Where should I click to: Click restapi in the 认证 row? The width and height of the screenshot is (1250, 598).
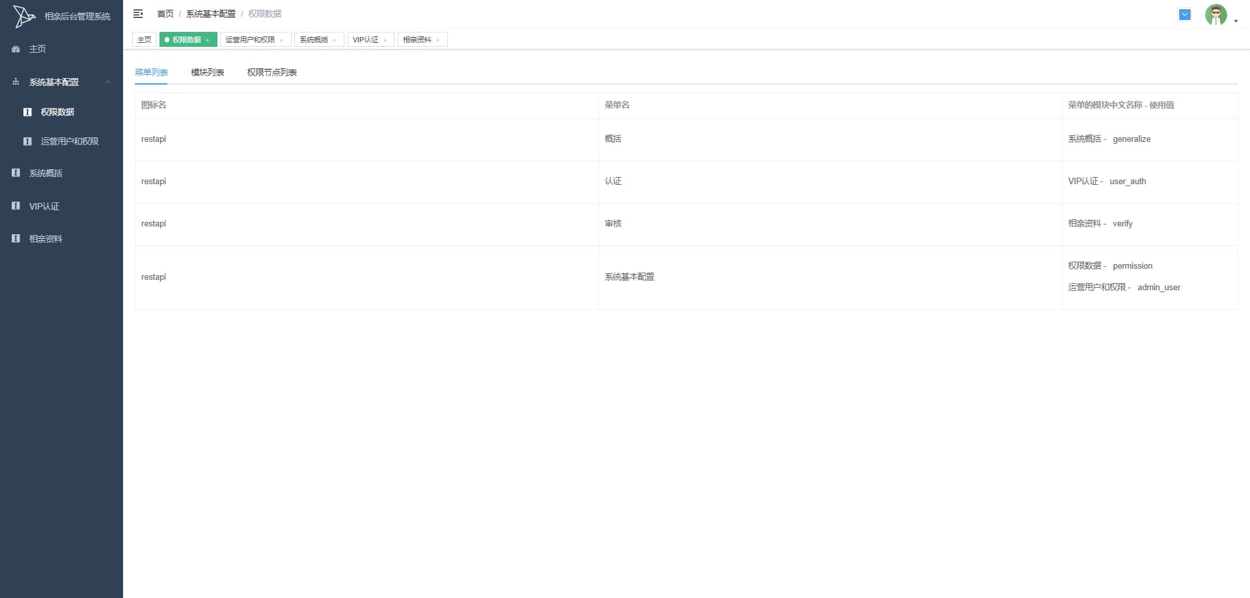(154, 181)
